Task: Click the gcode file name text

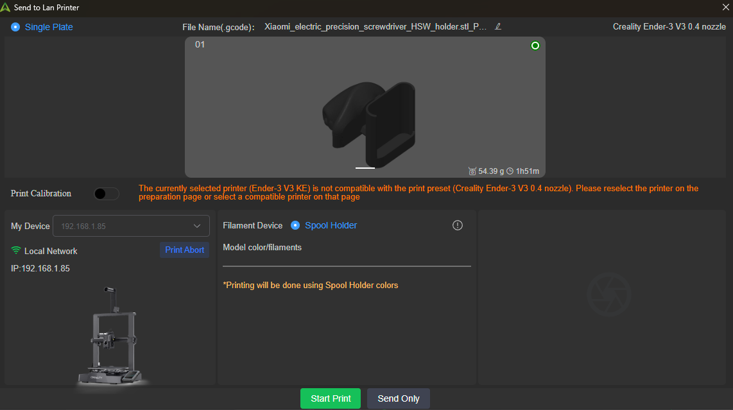Action: point(375,27)
